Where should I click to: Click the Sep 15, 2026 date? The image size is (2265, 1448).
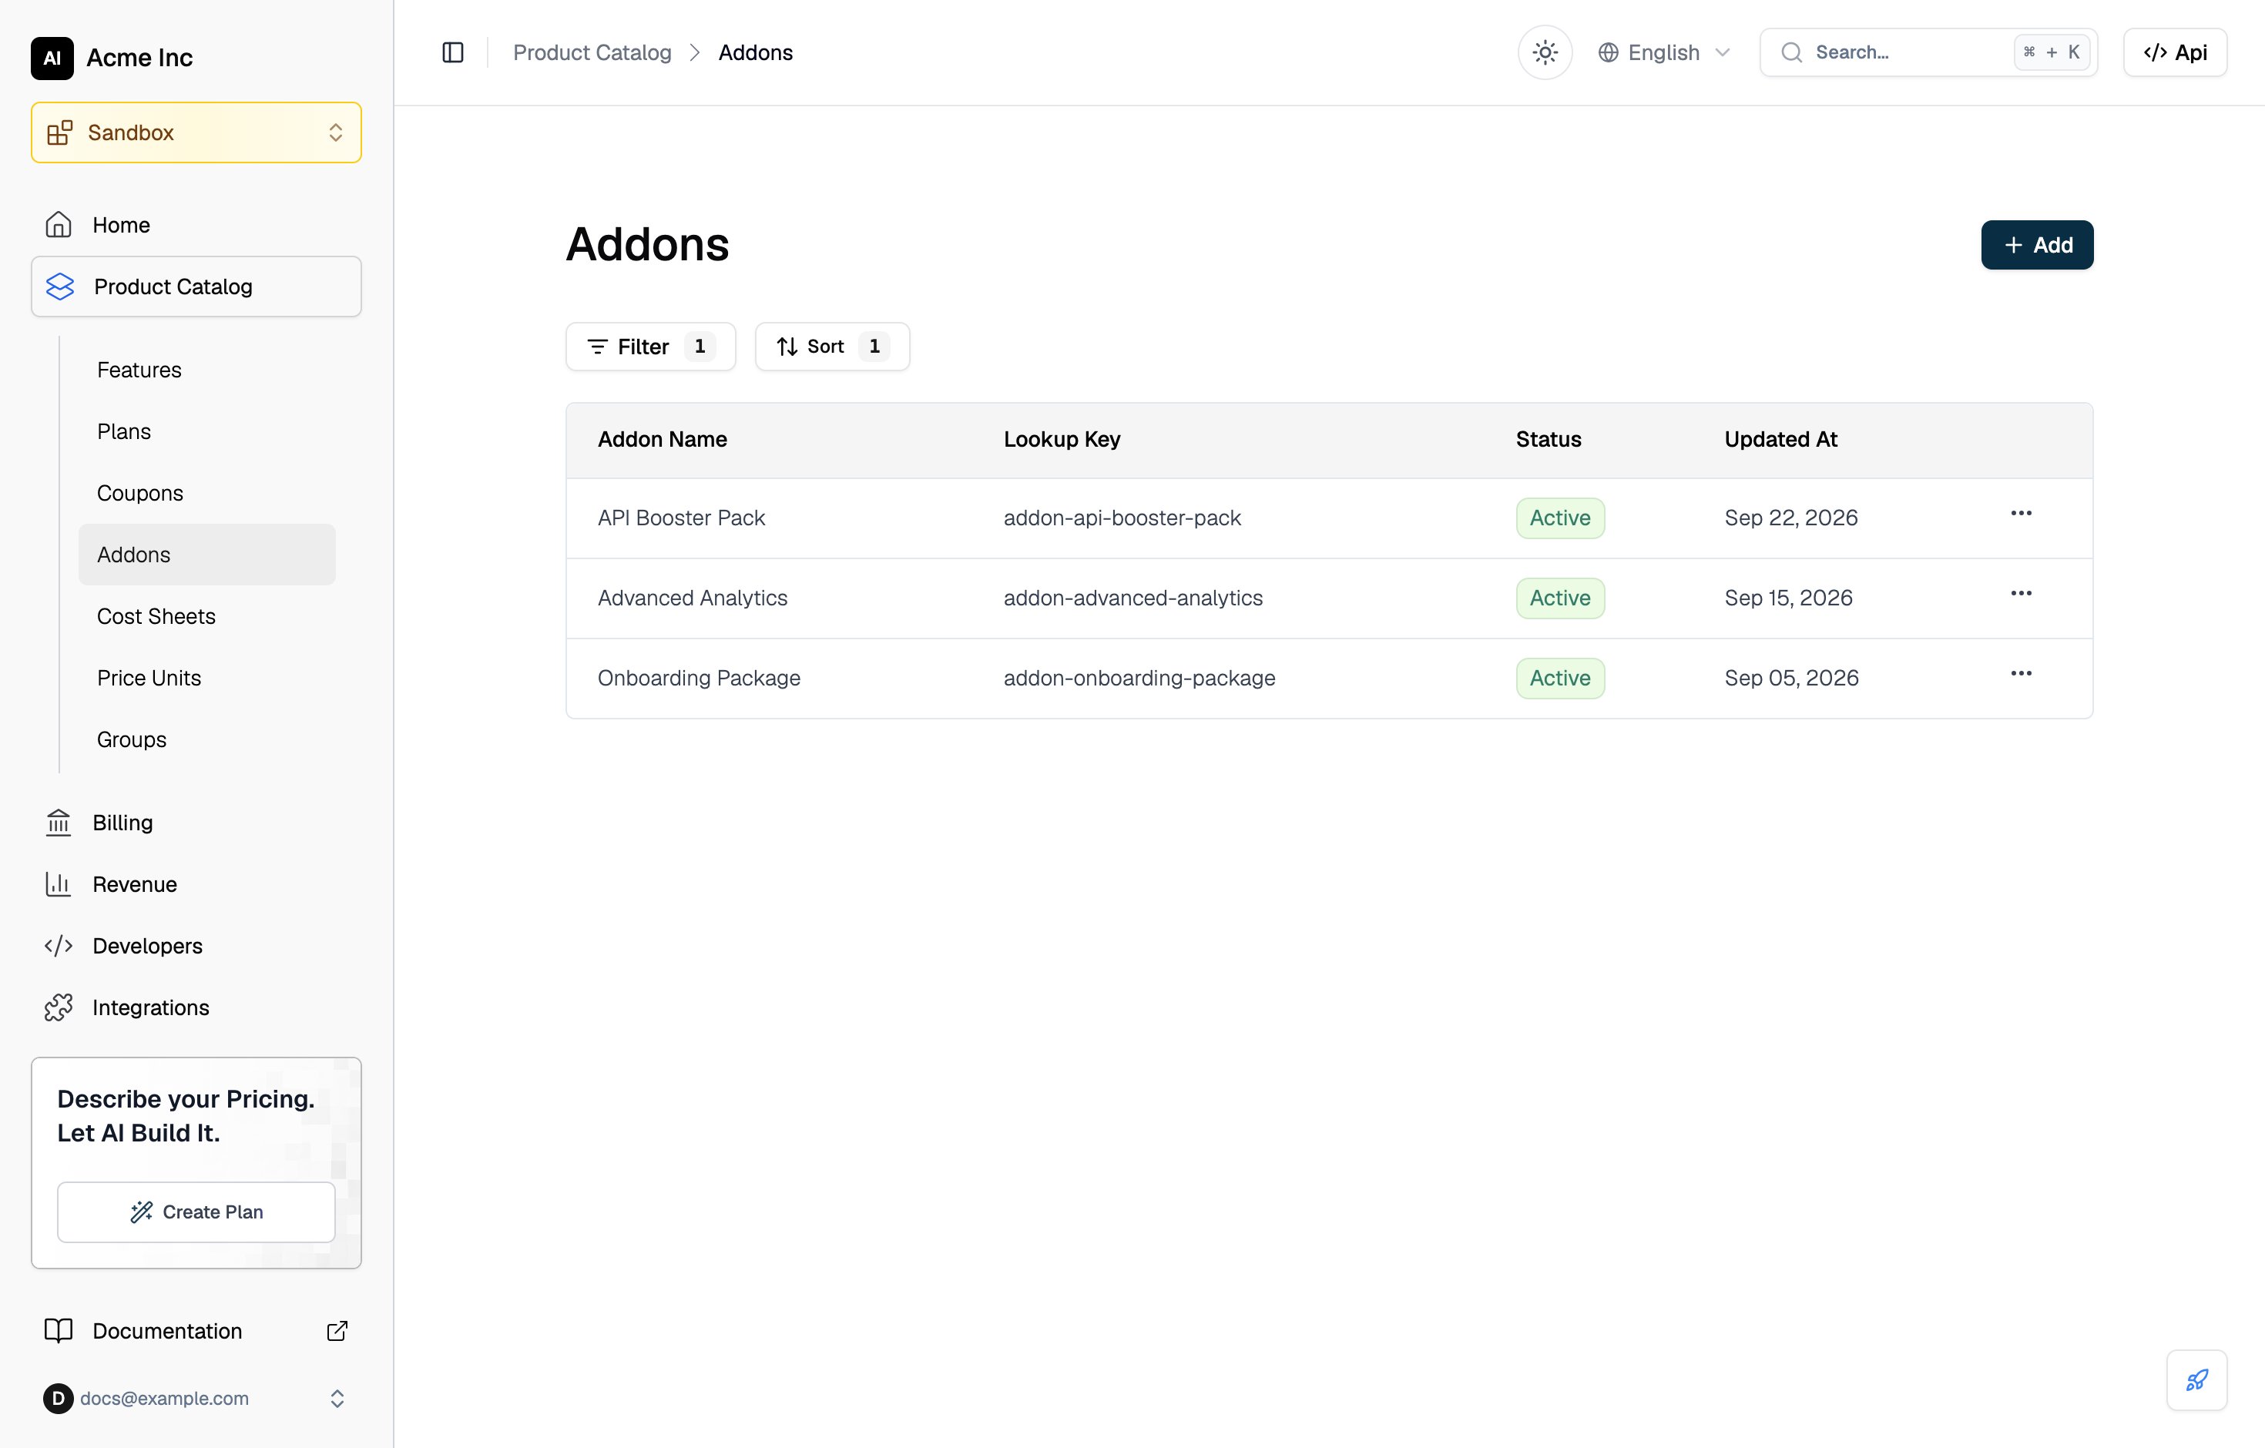point(1788,598)
